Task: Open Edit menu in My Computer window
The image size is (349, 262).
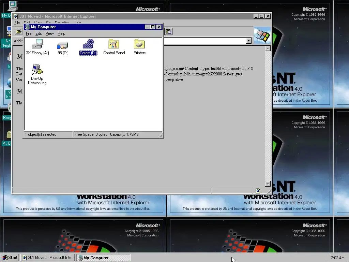Action: (39, 33)
